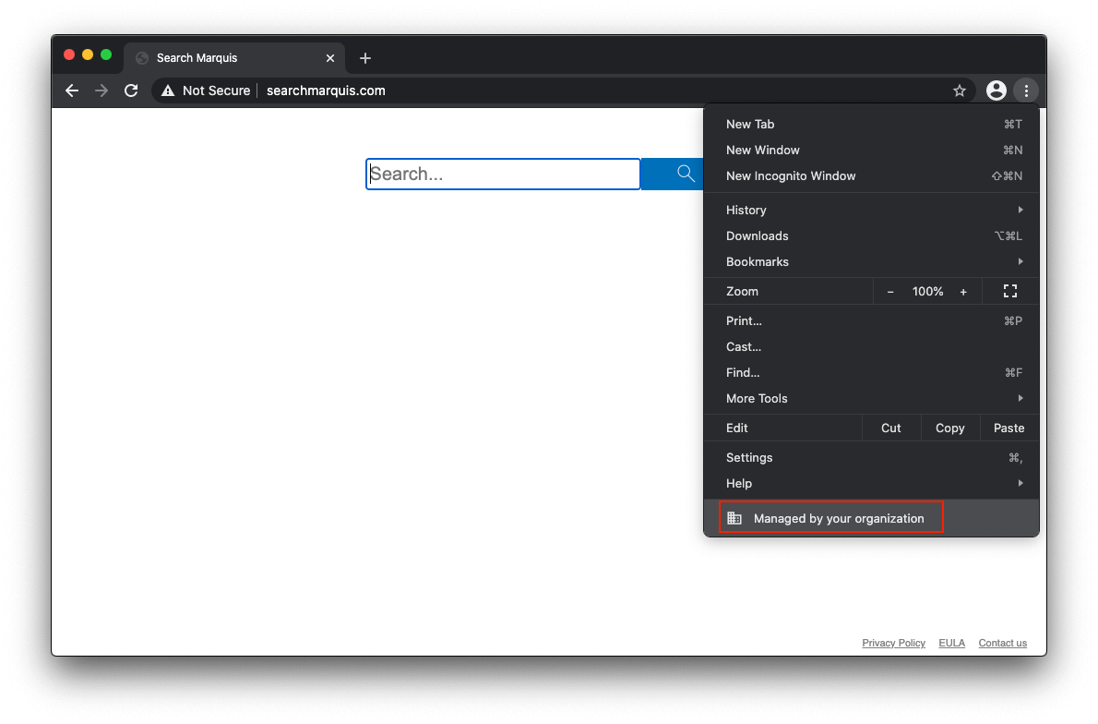The height and width of the screenshot is (724, 1098).
Task: Increase zoom with the plus button
Action: [x=963, y=292]
